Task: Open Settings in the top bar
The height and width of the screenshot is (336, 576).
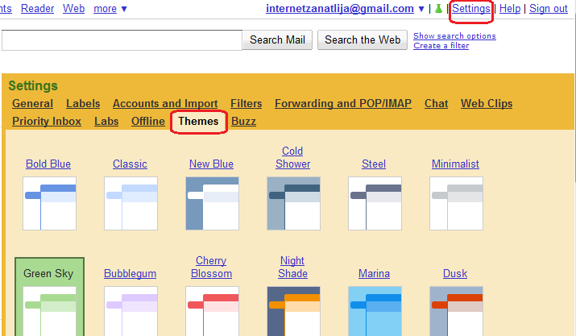Action: pos(471,8)
